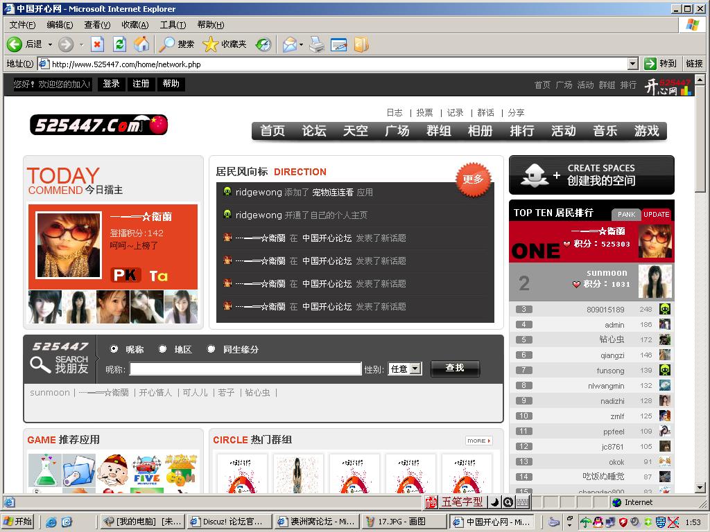710x532 pixels.
Task: Click the green Back arrow in IE toolbar
Action: point(14,44)
